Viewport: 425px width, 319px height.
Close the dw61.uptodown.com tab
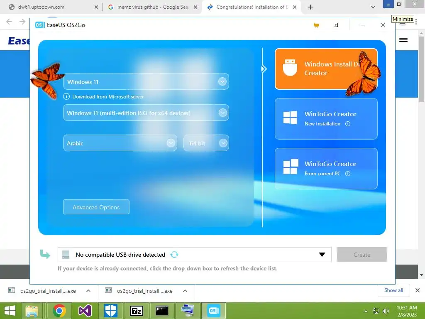coord(96,7)
